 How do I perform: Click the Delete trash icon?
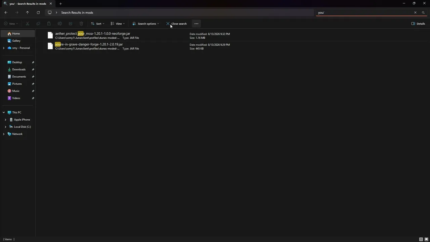(x=81, y=24)
